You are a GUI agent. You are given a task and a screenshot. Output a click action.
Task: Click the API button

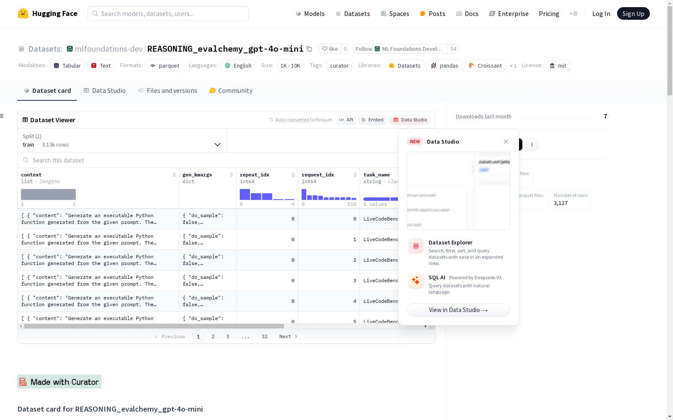tap(346, 120)
